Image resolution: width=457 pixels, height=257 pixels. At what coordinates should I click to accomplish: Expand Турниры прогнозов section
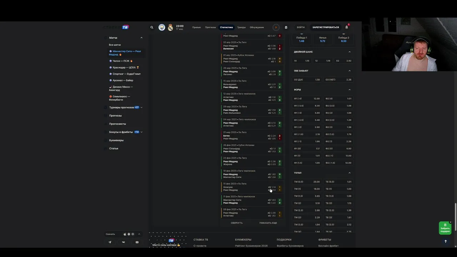141,107
